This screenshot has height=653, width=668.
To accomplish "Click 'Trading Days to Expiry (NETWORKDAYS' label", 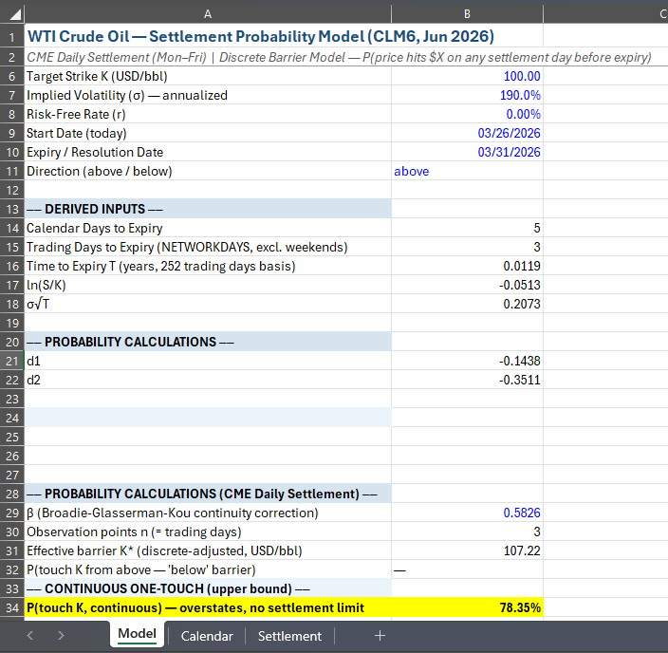I will [187, 247].
